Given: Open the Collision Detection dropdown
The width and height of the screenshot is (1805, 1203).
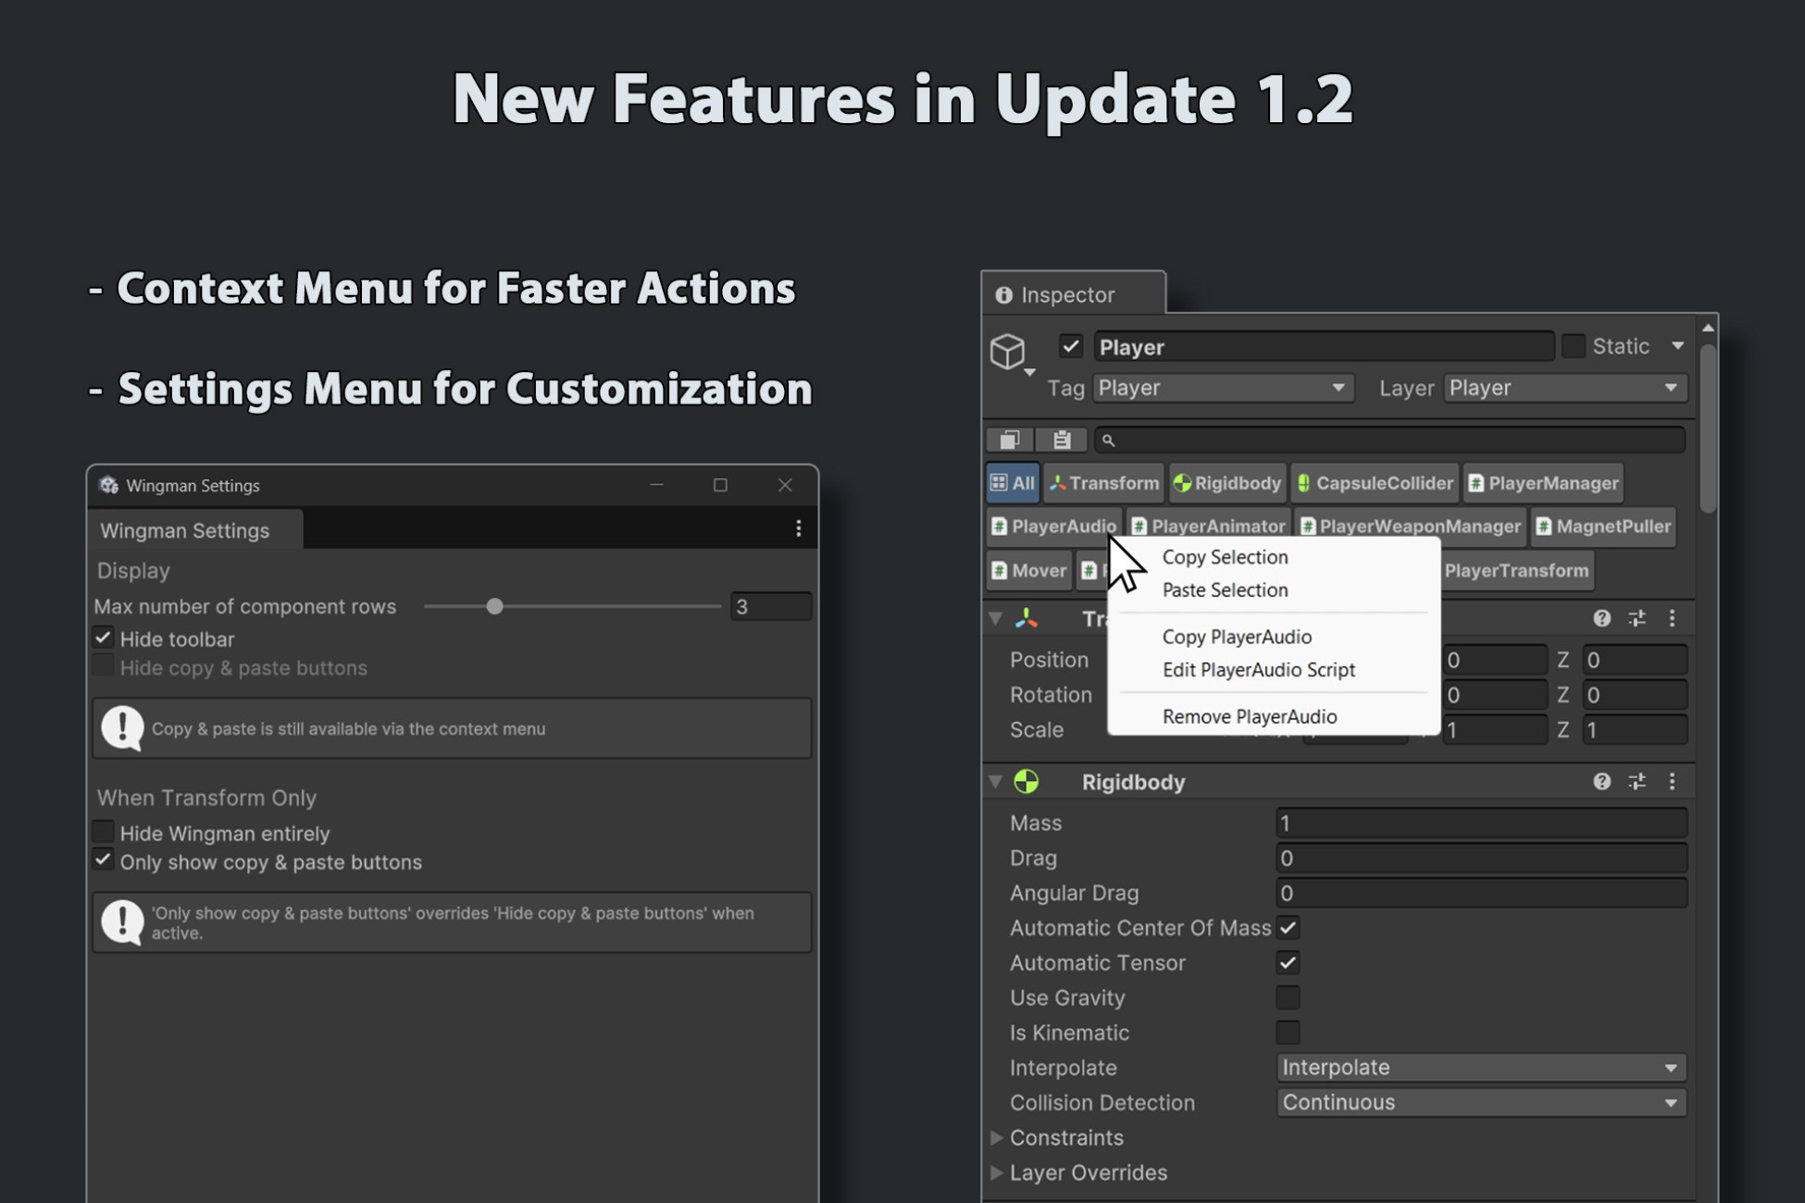Looking at the screenshot, I should tap(1480, 1102).
